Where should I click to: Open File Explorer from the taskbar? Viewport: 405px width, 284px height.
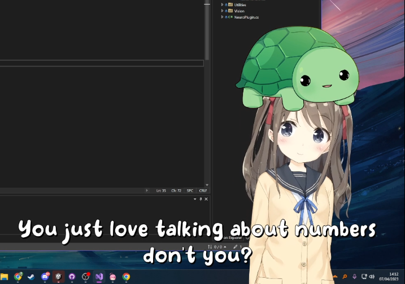click(3, 277)
